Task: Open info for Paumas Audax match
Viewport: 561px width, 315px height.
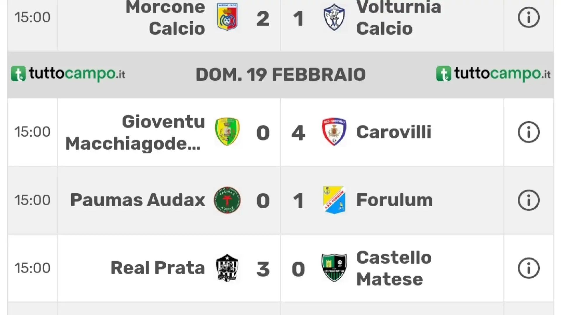Action: tap(529, 200)
